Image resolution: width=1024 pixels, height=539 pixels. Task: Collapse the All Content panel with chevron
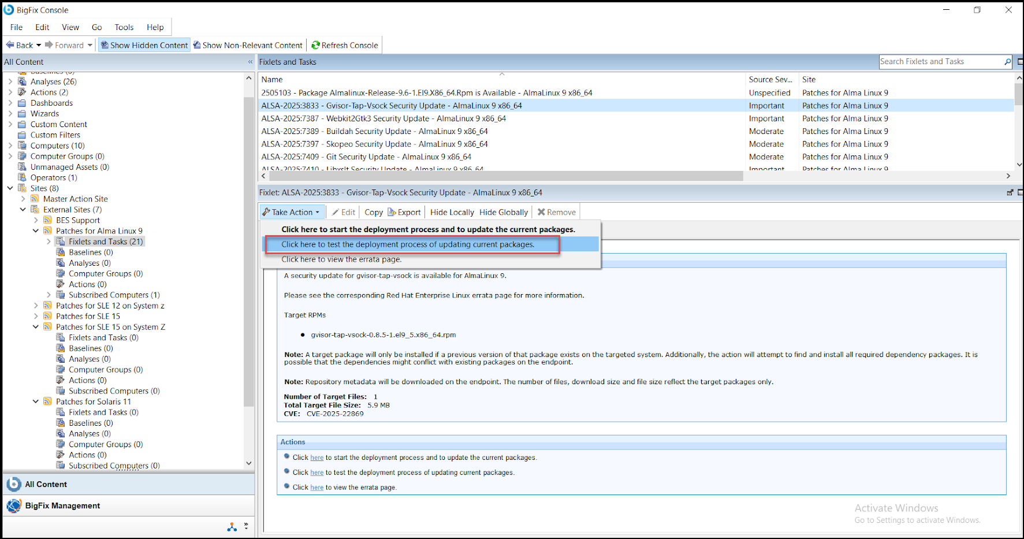250,62
